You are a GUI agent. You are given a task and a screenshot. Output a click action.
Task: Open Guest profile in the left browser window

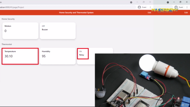pyautogui.click(x=142, y=7)
